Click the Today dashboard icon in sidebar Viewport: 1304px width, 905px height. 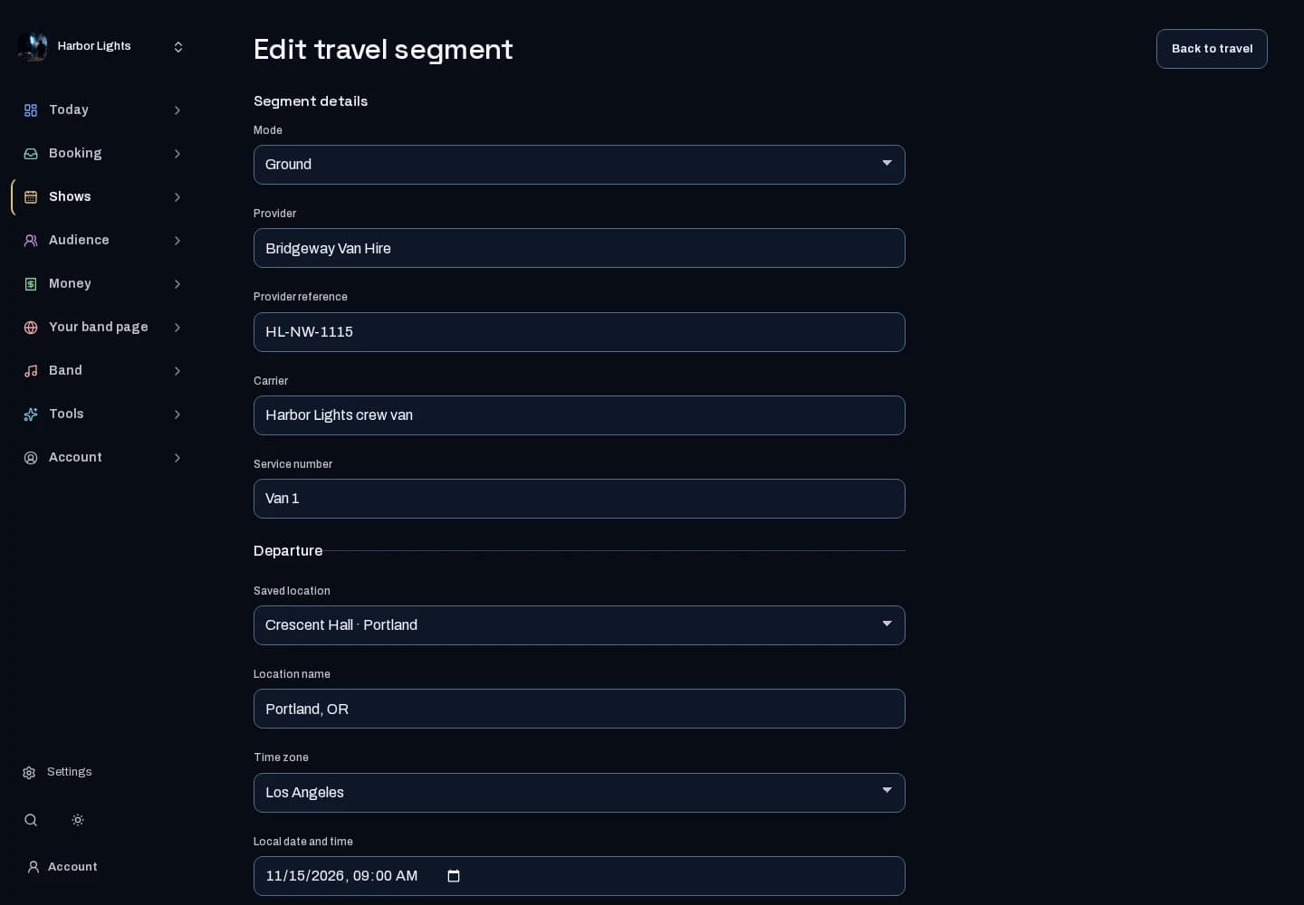click(x=31, y=110)
